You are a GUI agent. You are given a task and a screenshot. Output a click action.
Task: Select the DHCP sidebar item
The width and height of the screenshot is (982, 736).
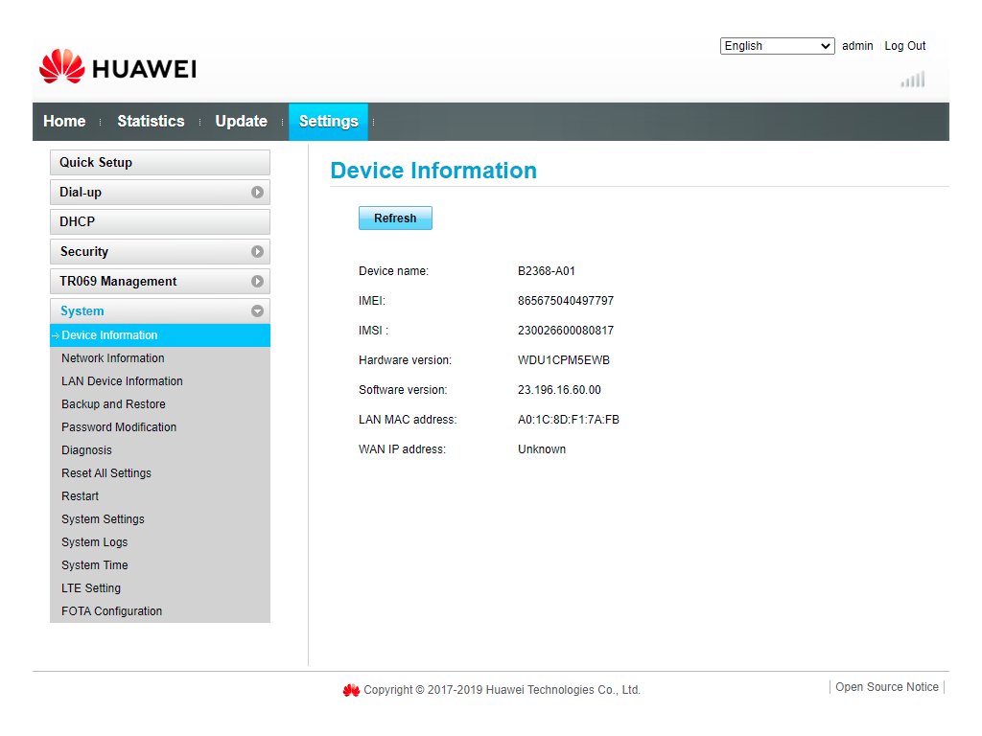(159, 222)
